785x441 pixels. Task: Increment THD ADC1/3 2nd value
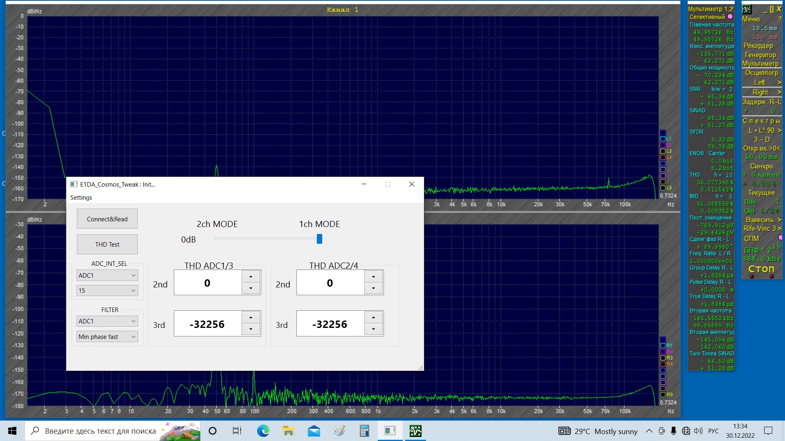click(251, 276)
